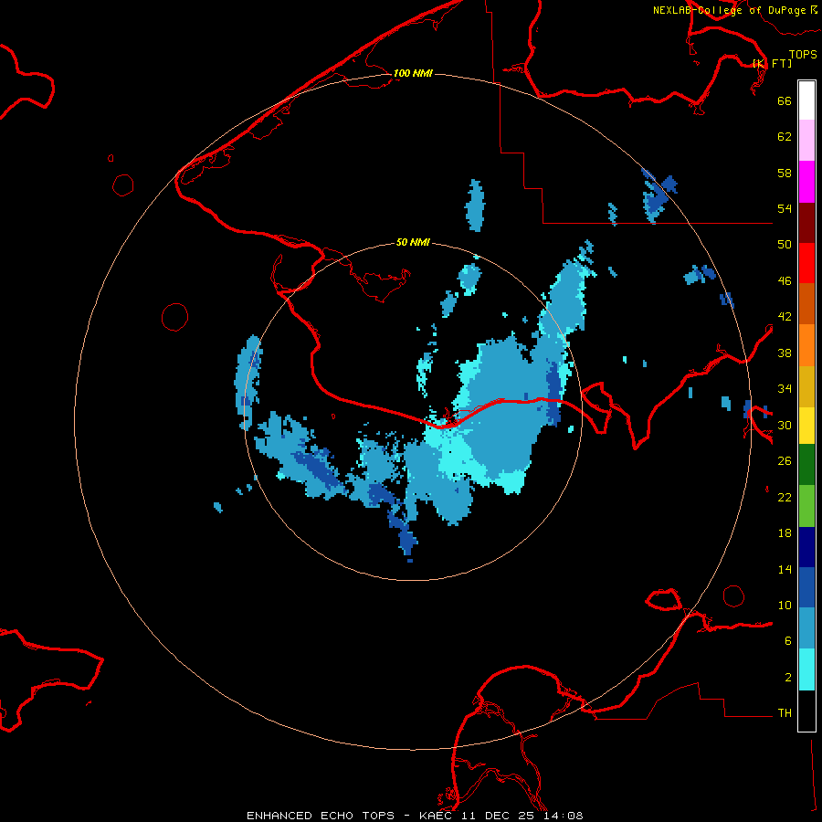Click the dark orange 42-46 kft legend swatch

click(806, 304)
